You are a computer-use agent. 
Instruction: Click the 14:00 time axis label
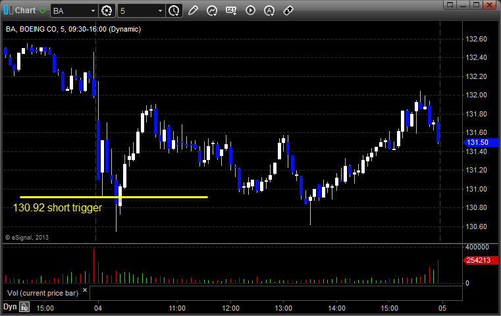tap(337, 308)
